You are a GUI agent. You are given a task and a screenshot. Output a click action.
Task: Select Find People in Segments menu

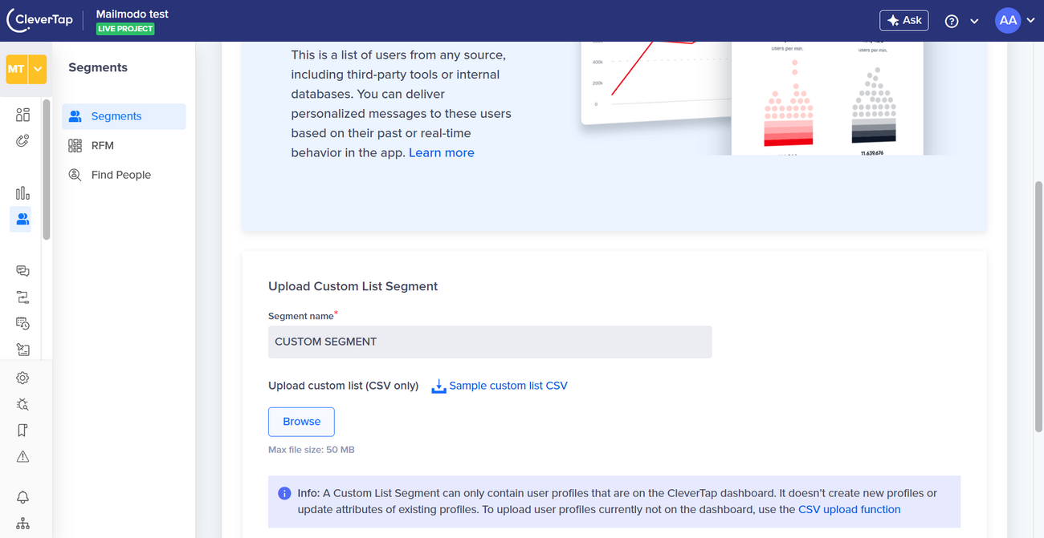click(120, 175)
